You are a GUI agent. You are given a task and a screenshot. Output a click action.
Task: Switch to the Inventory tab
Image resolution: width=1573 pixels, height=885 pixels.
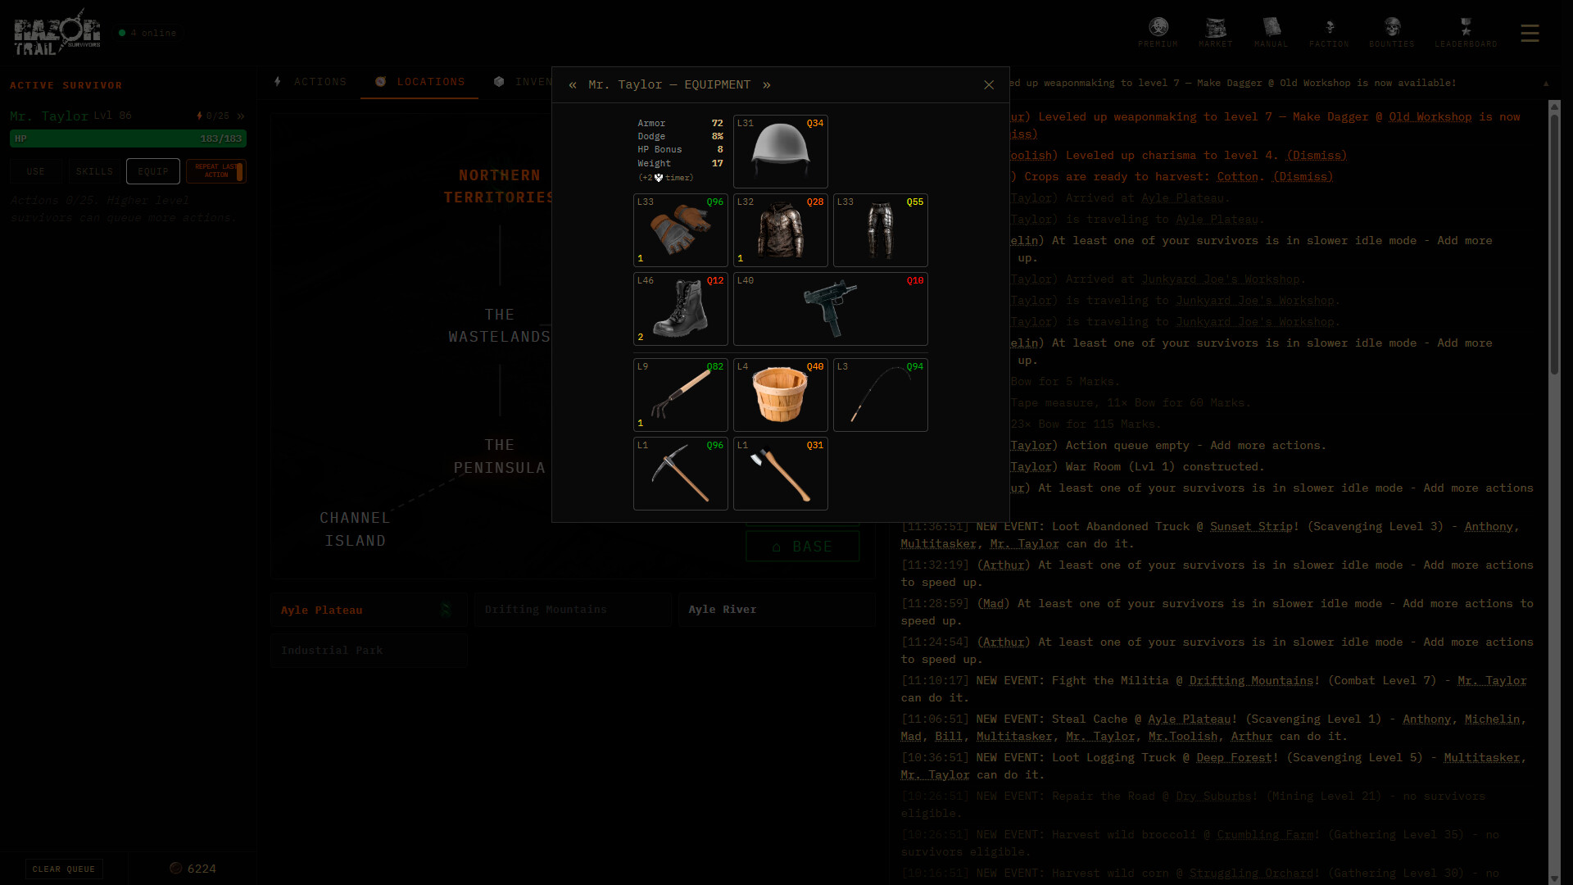(523, 82)
